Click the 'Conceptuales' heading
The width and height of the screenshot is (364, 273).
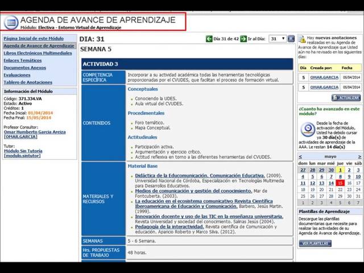pos(143,89)
